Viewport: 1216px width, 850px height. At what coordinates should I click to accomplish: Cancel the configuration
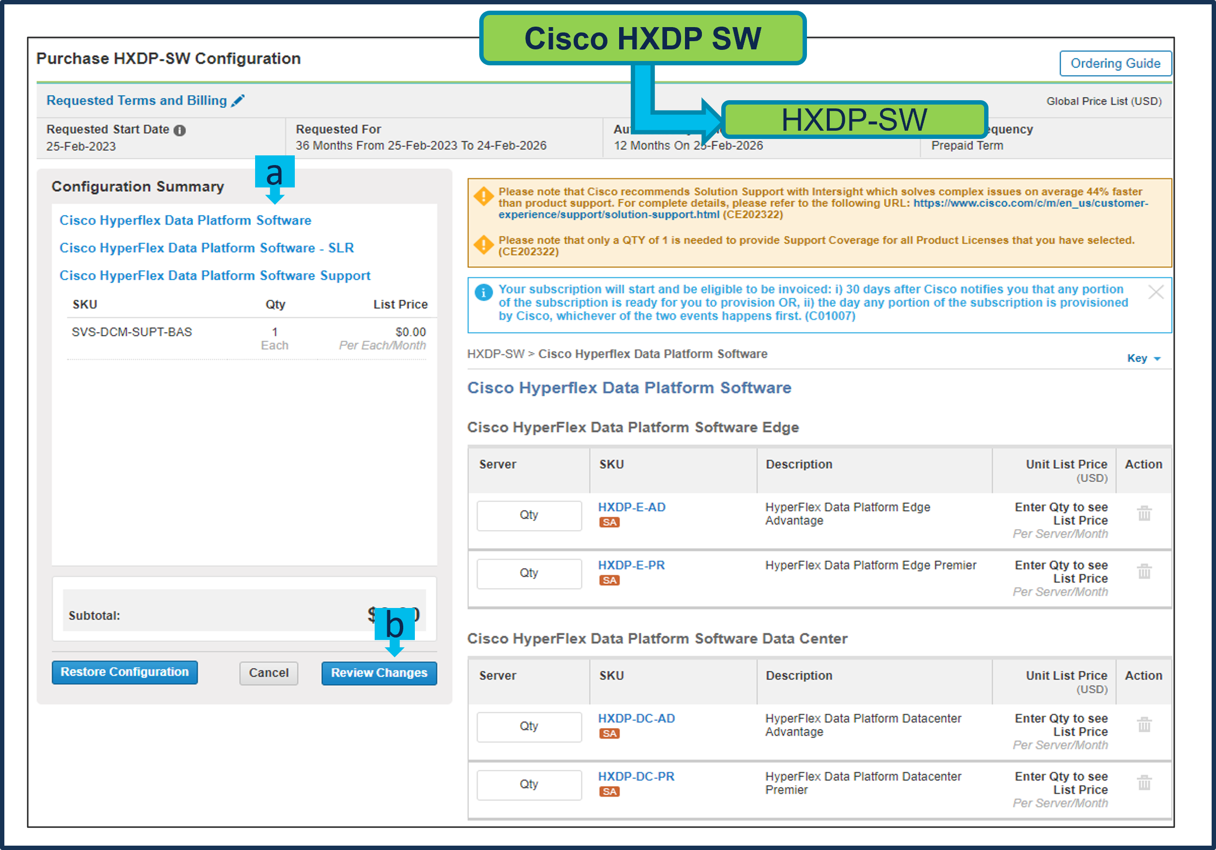tap(269, 672)
